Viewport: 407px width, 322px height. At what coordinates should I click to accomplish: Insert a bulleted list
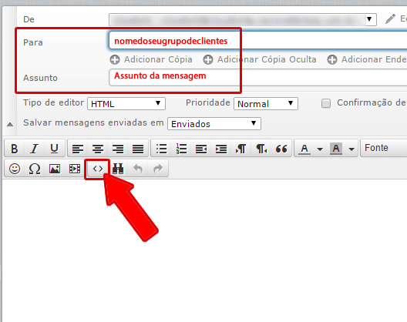(161, 149)
